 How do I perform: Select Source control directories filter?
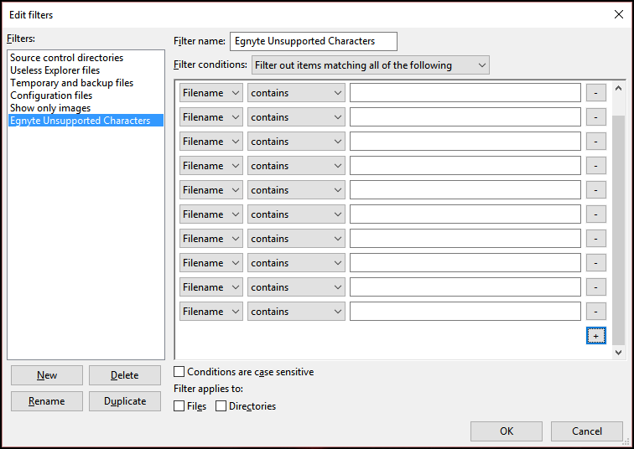click(66, 58)
